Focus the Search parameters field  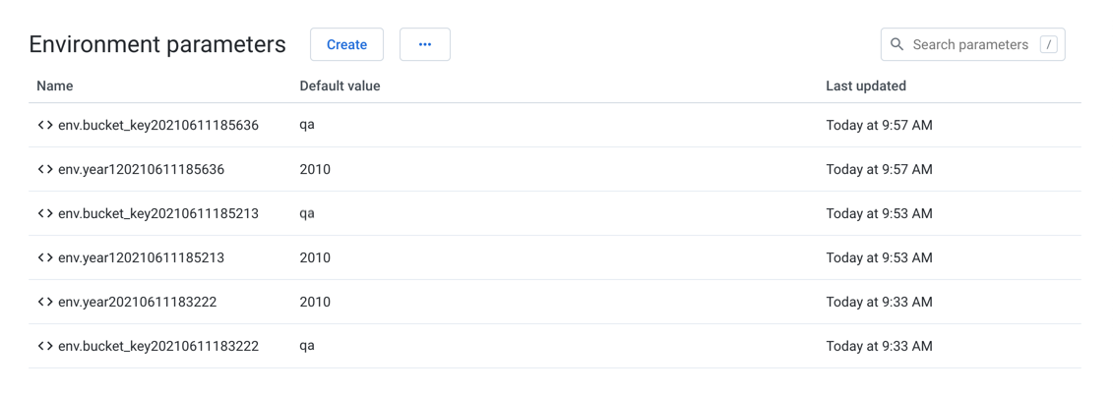pyautogui.click(x=969, y=44)
